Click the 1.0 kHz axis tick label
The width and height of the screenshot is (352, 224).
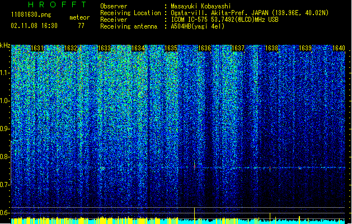(x=4, y=101)
